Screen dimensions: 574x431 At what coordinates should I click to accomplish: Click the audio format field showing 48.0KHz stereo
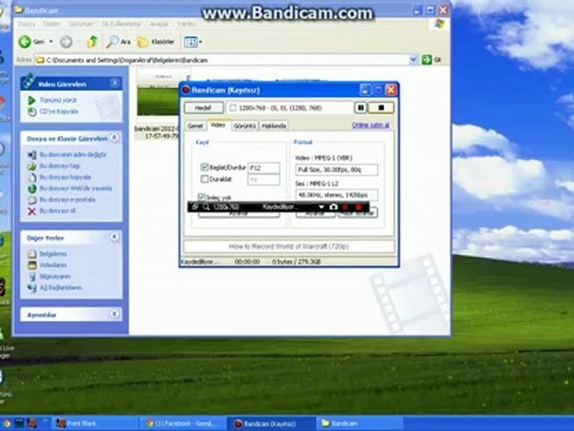[337, 195]
